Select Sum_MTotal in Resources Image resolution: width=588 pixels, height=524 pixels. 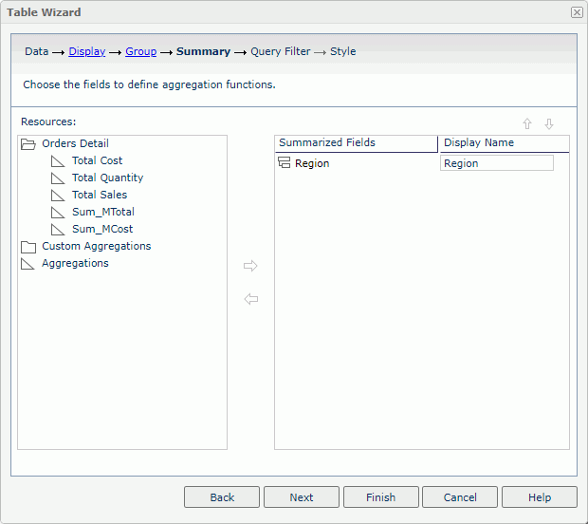pos(103,212)
